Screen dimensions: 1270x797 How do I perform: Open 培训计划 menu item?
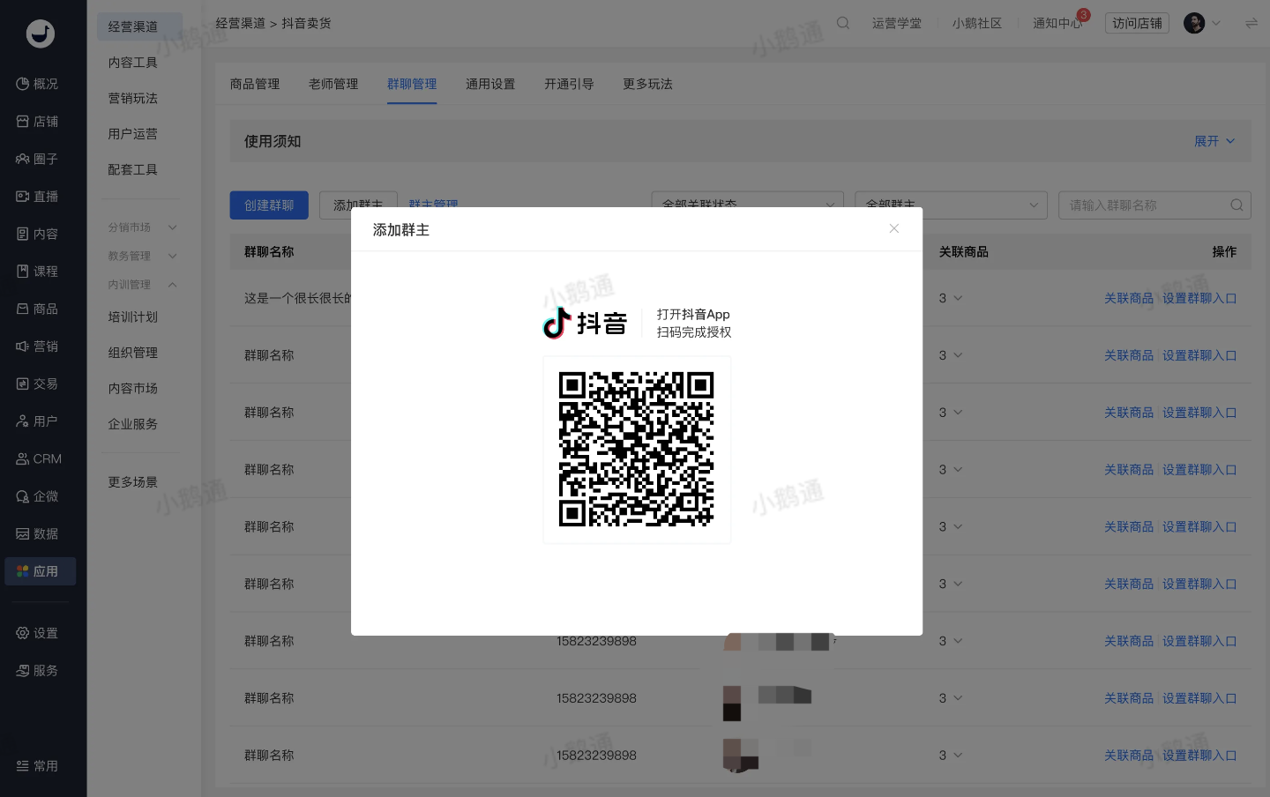[133, 317]
